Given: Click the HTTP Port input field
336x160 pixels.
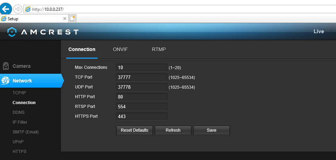Looking at the screenshot, I should 142,97.
